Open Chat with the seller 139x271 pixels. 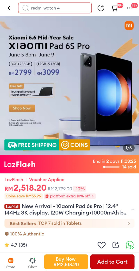click(x=33, y=263)
